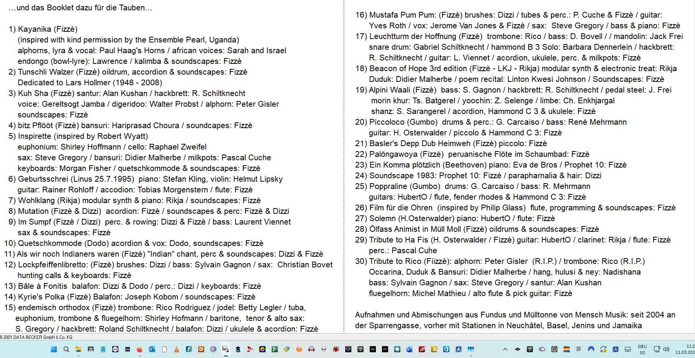This screenshot has width=695, height=358.
Task: Open the DEU SG keyboard language switcher
Action: click(643, 349)
